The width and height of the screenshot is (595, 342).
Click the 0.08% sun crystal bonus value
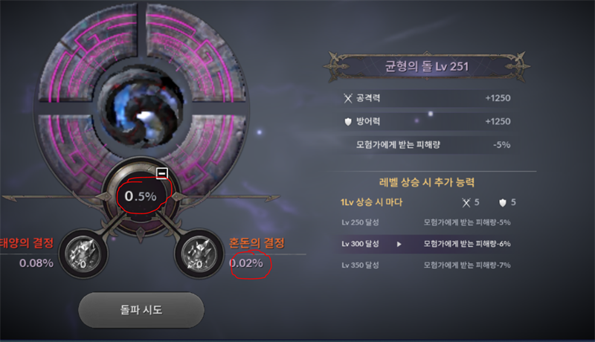pos(36,263)
